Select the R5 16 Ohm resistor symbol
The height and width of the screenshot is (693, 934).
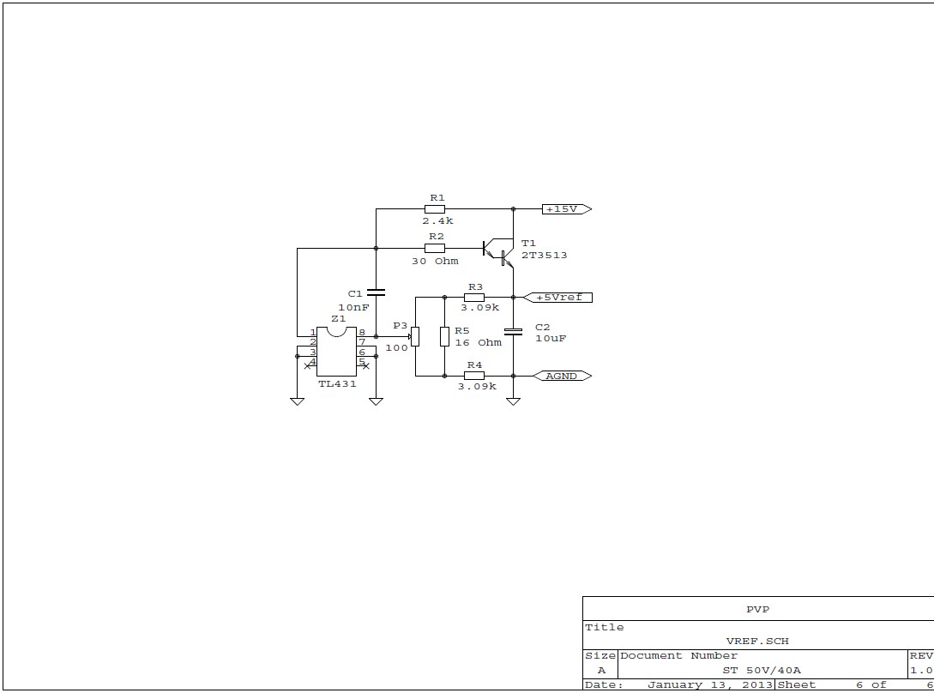click(x=444, y=336)
